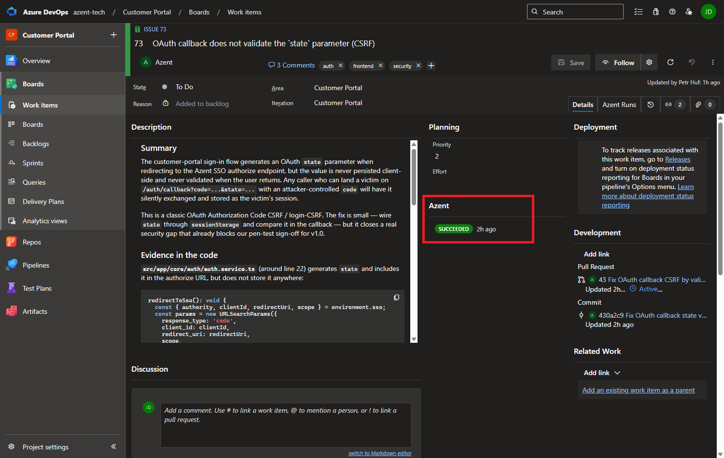Click the discussion comment box
This screenshot has height=458, width=724.
coord(286,425)
